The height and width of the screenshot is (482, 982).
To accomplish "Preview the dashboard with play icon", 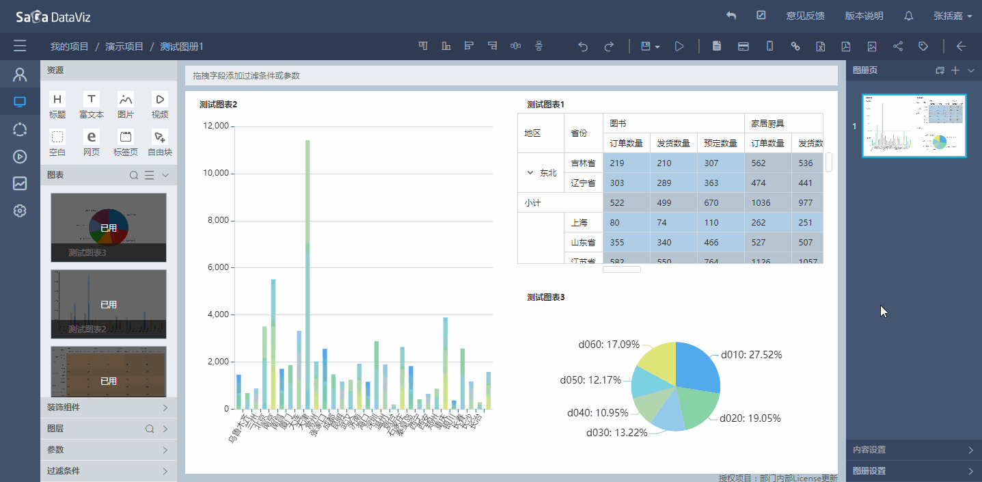I will pos(679,46).
